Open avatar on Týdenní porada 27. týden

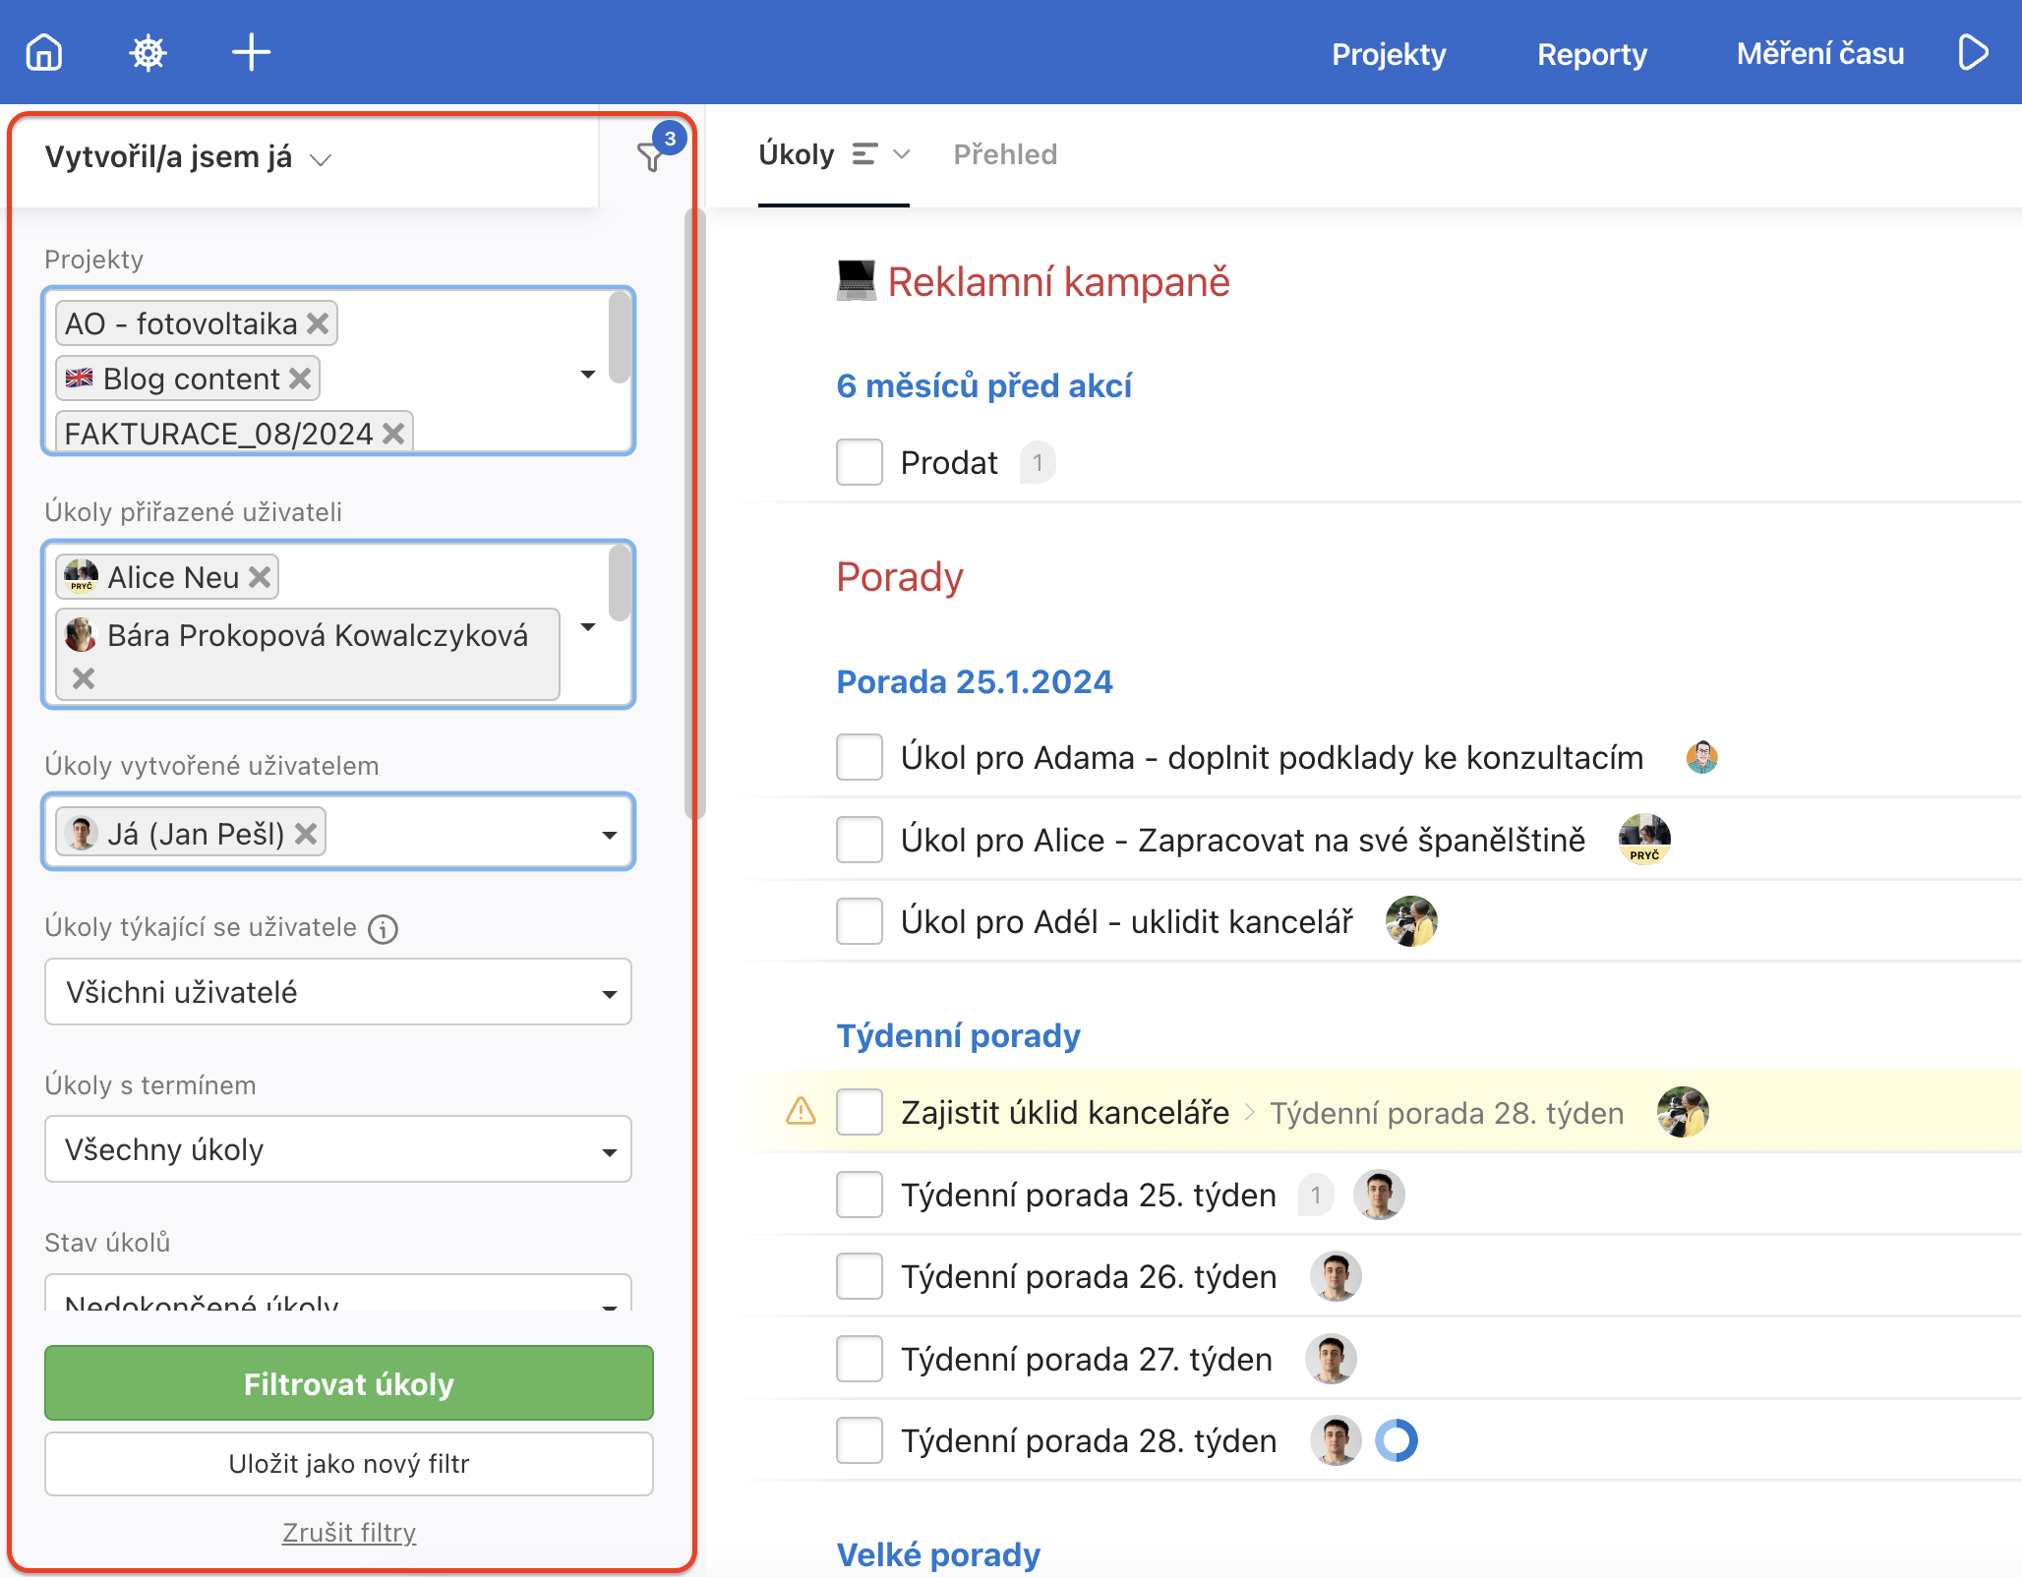(1331, 1359)
